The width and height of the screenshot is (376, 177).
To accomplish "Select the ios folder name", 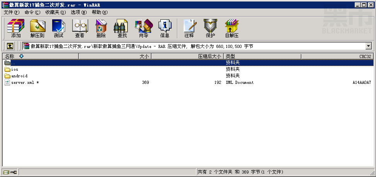I will (15, 69).
